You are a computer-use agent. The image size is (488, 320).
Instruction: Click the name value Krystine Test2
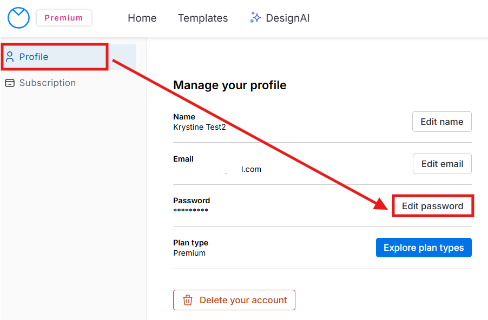tap(199, 127)
